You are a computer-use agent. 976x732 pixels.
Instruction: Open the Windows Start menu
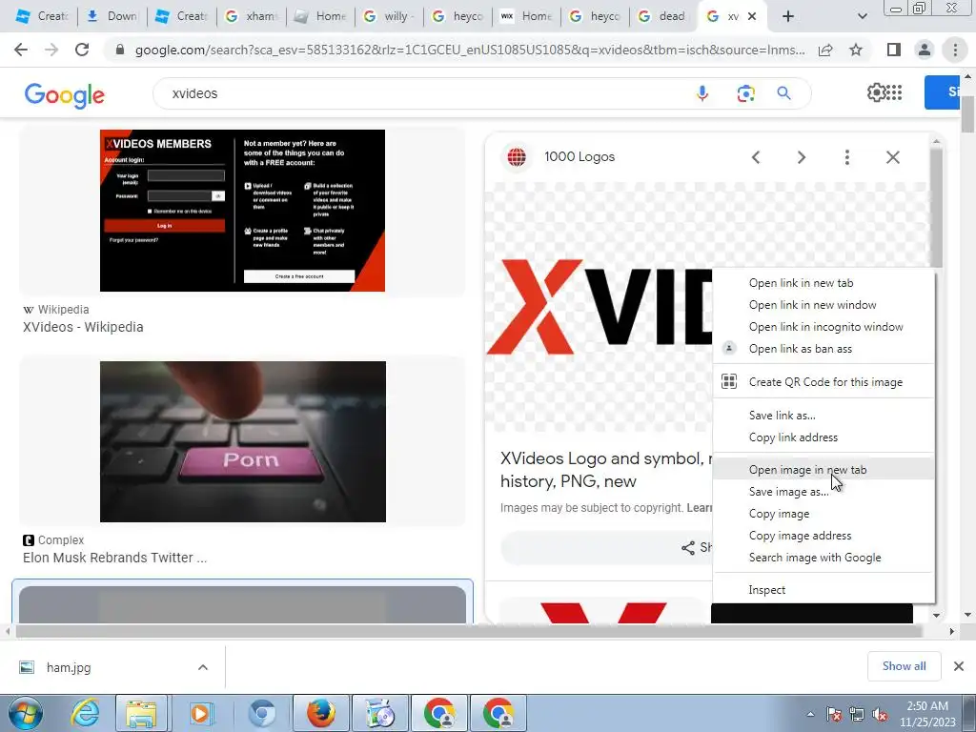25,713
